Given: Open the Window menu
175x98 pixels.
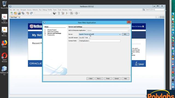Looking at the screenshot, I should click(65, 10).
